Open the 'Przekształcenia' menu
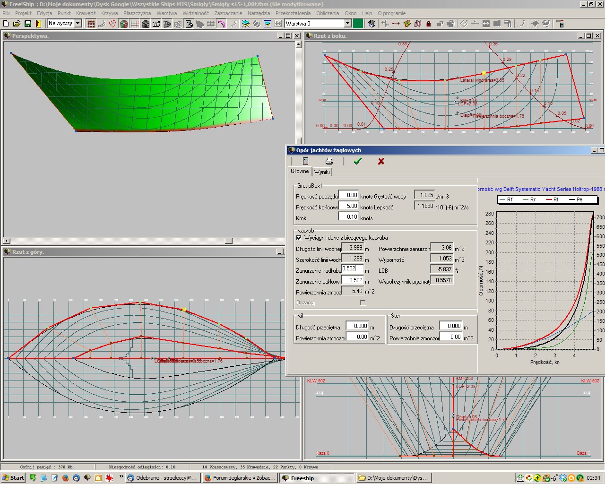This screenshot has height=484, width=605. pyautogui.click(x=293, y=13)
